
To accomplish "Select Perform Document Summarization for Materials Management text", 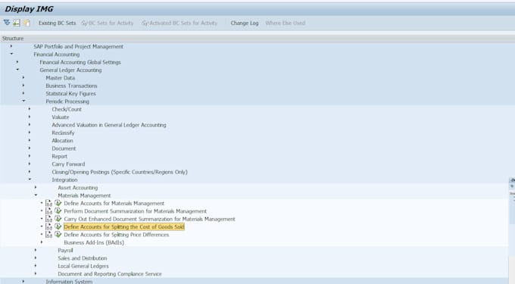I will click(136, 211).
